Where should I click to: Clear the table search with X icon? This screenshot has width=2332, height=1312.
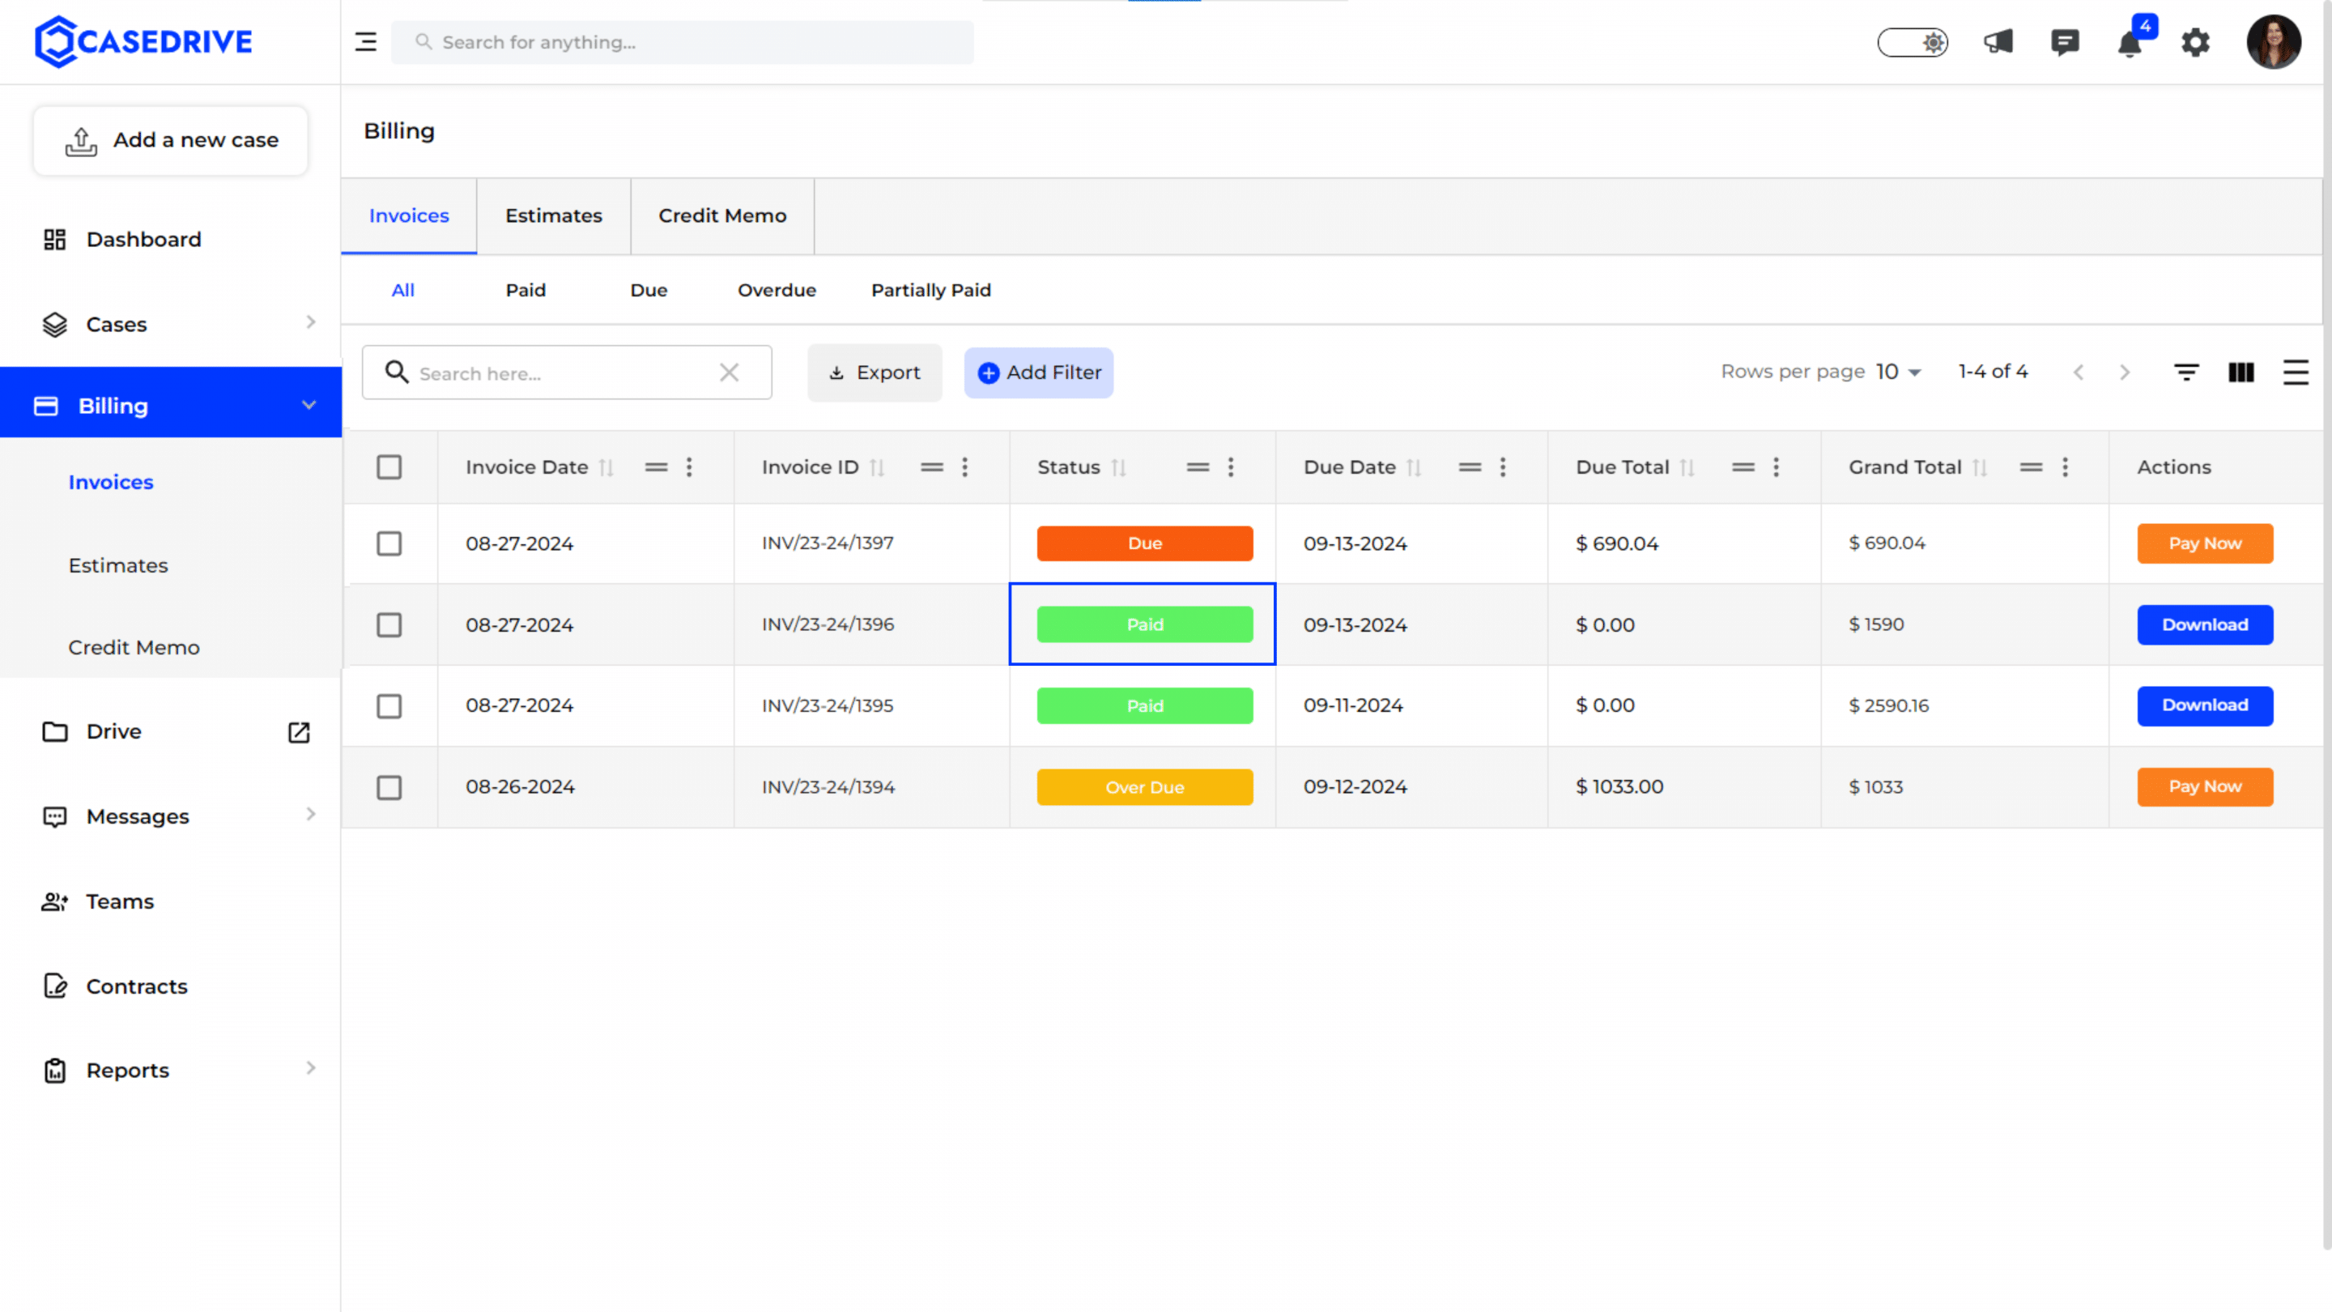[x=729, y=373]
